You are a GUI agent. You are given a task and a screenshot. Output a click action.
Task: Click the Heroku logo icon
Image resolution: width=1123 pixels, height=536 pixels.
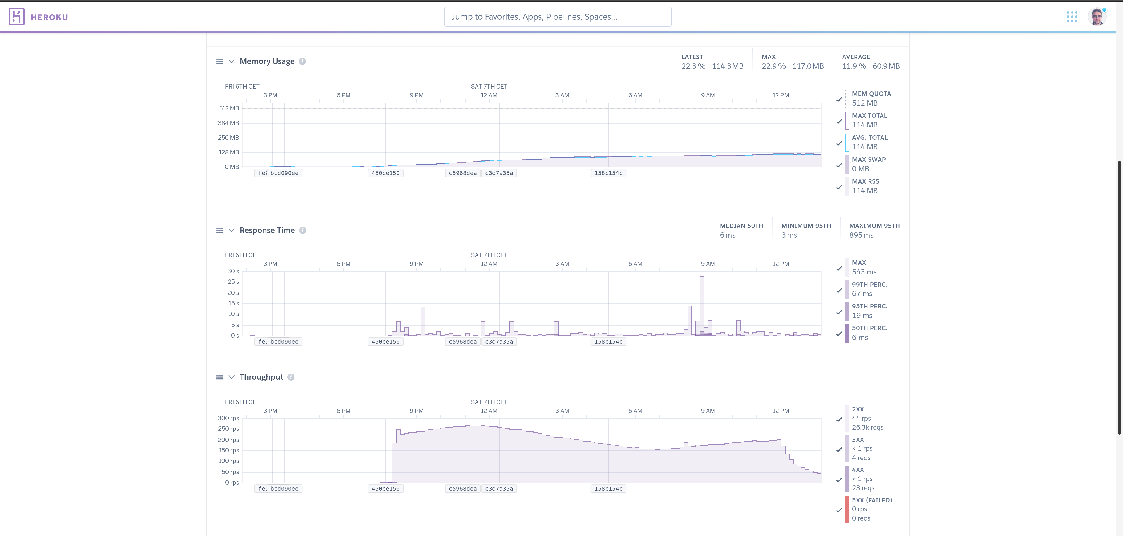[x=17, y=17]
